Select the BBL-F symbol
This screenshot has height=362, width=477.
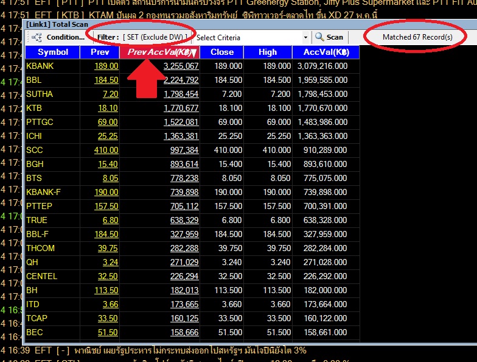pyautogui.click(x=37, y=234)
